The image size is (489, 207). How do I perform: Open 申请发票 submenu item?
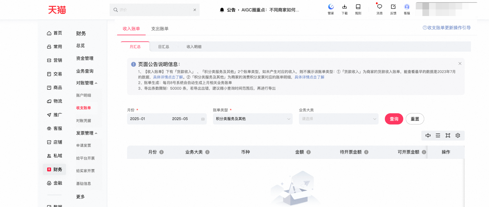[83, 145]
